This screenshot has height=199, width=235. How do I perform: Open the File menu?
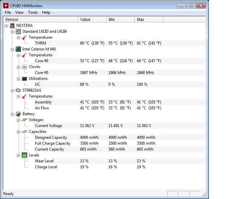[8, 12]
